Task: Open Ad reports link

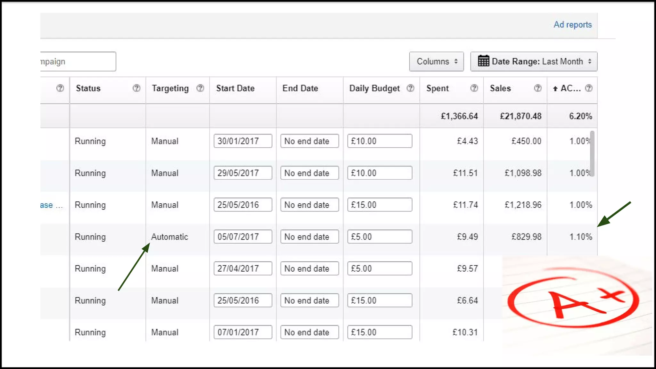Action: [572, 25]
